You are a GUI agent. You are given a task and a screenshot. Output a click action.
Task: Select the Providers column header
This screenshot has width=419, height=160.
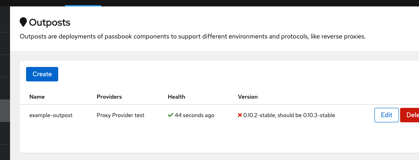109,97
